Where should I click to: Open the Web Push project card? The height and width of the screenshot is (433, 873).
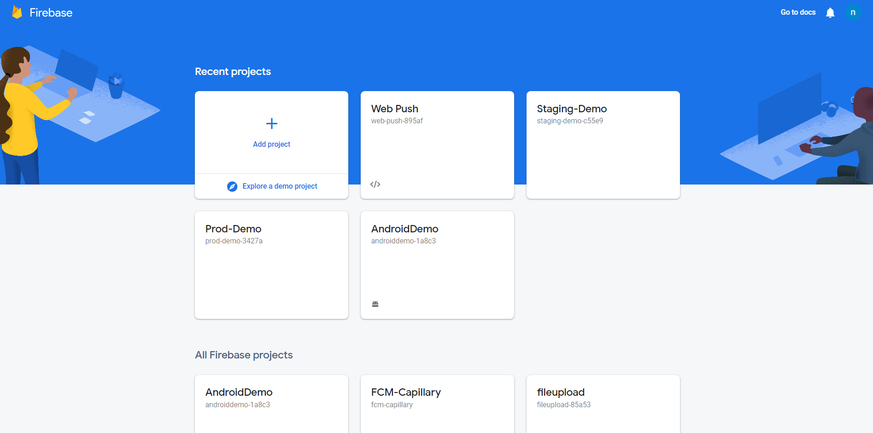point(437,145)
